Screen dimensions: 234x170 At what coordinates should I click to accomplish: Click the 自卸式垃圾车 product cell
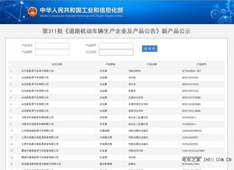pyautogui.click(x=136, y=111)
